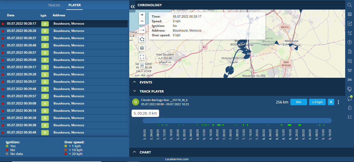Print the map view
This screenshot has height=162, width=354.
(x=142, y=48)
